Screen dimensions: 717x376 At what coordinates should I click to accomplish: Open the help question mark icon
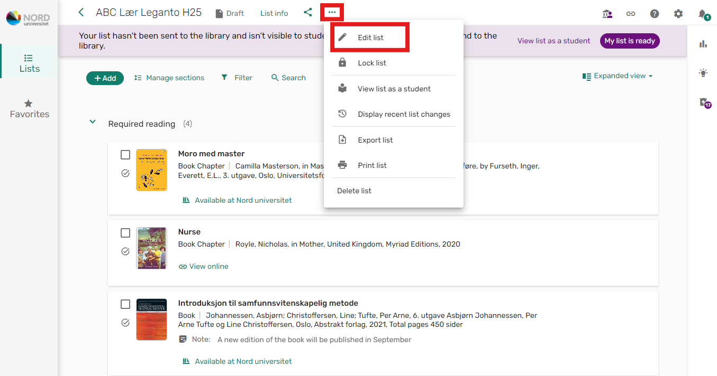pos(655,14)
